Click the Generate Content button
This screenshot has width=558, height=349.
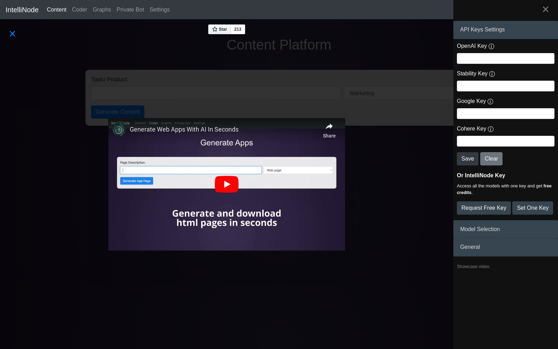(118, 112)
